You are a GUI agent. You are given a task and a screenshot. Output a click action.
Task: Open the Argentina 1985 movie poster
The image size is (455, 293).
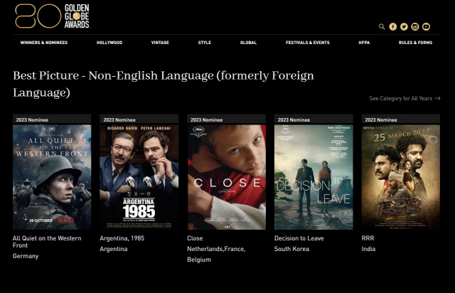139,177
